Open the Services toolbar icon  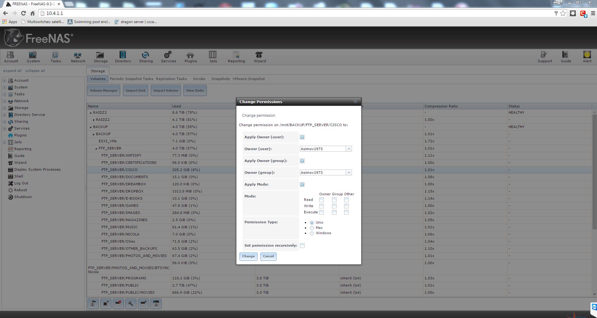pyautogui.click(x=168, y=57)
